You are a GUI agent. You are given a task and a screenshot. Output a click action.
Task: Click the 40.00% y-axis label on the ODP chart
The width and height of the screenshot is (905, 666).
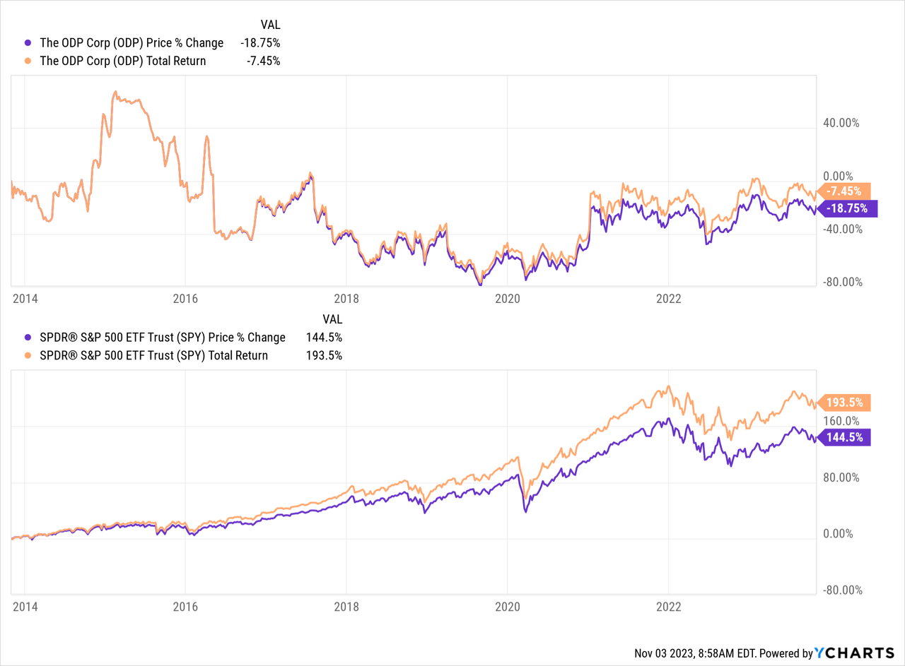841,123
